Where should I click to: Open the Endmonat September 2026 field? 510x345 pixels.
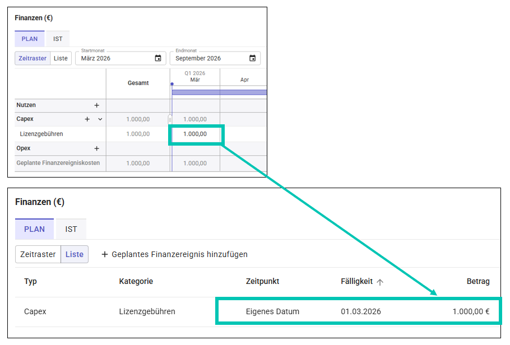210,58
